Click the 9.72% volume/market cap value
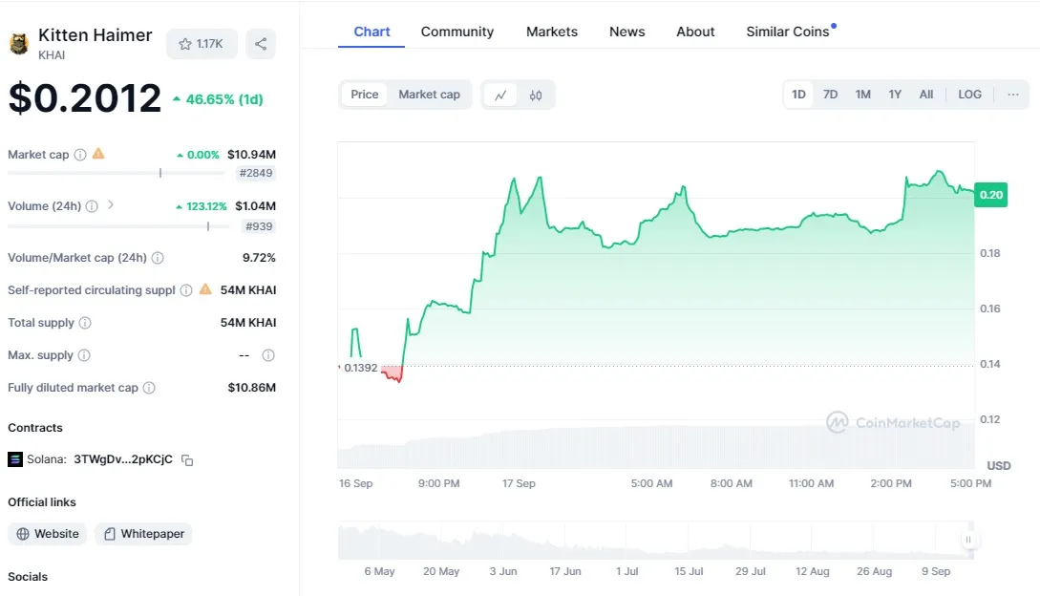 pyautogui.click(x=259, y=258)
